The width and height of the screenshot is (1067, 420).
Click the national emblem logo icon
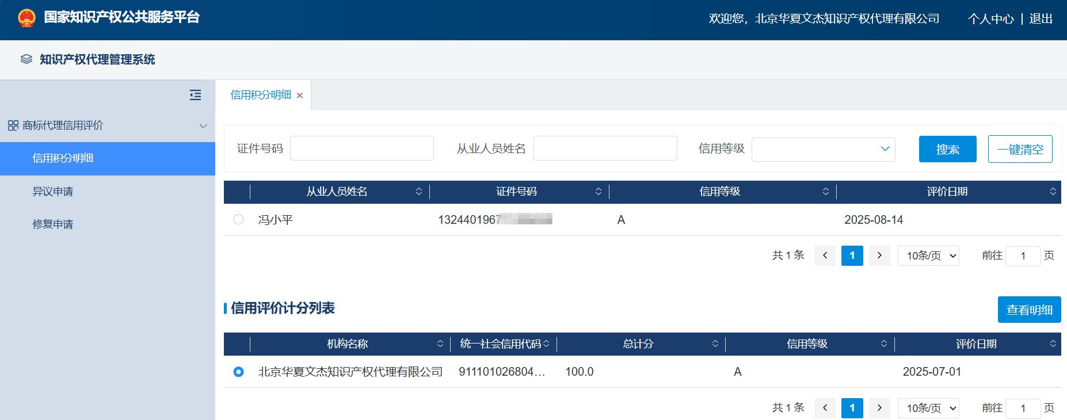26,18
